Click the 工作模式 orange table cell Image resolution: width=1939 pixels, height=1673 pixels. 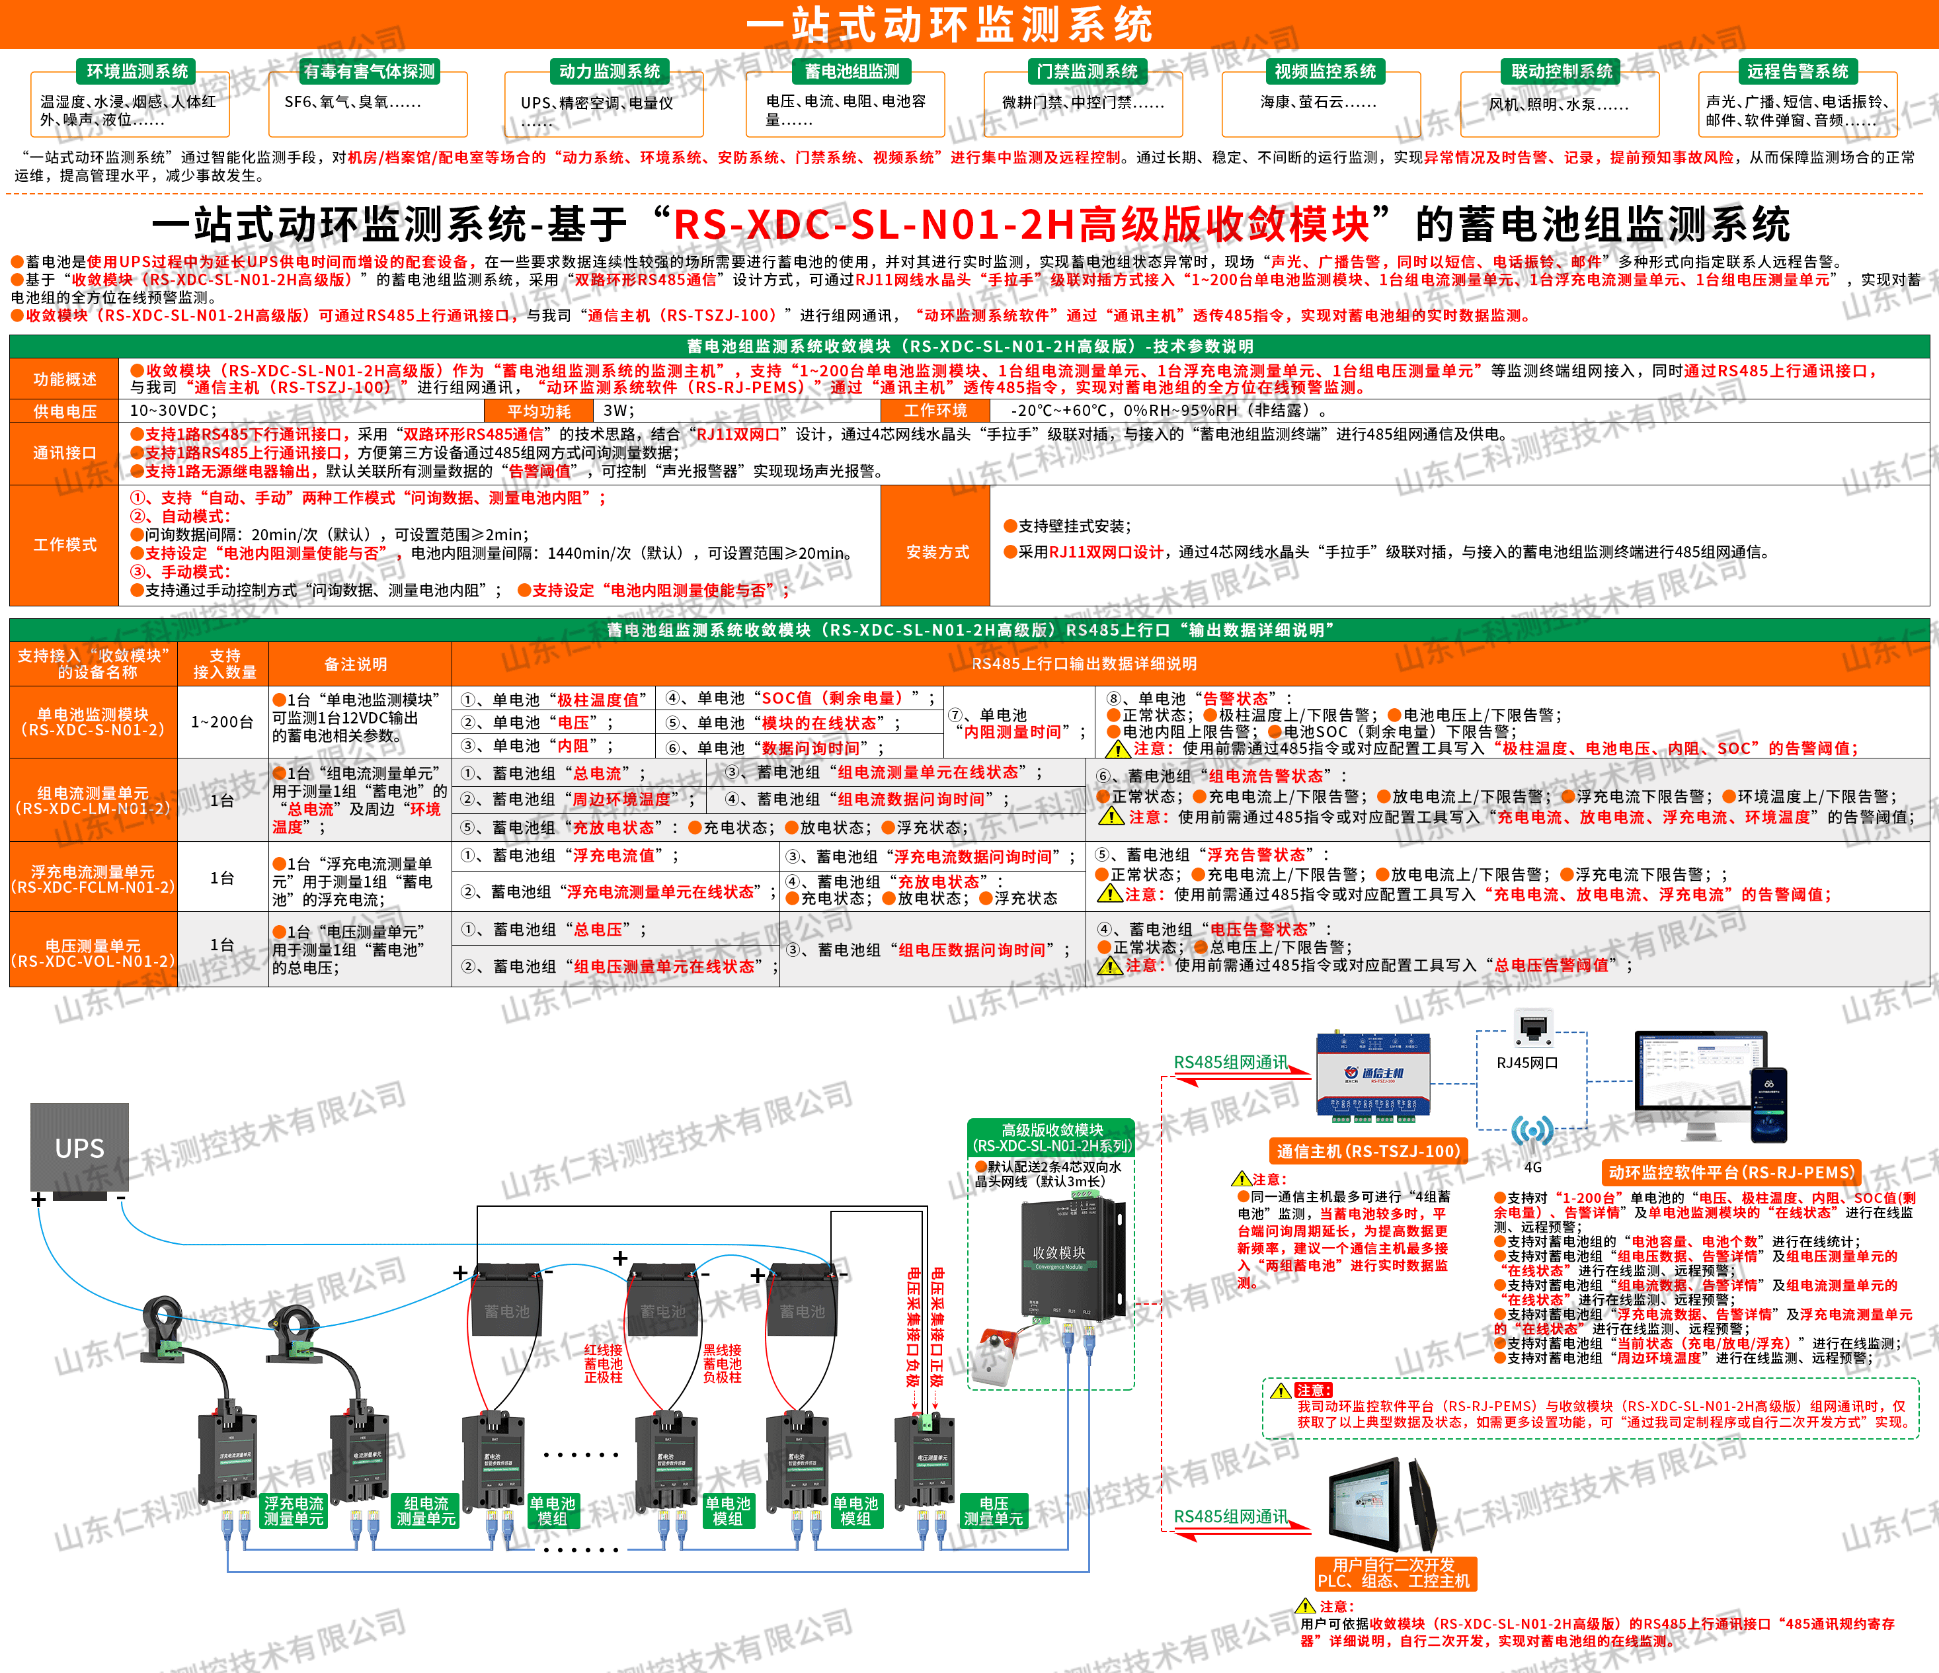65,545
